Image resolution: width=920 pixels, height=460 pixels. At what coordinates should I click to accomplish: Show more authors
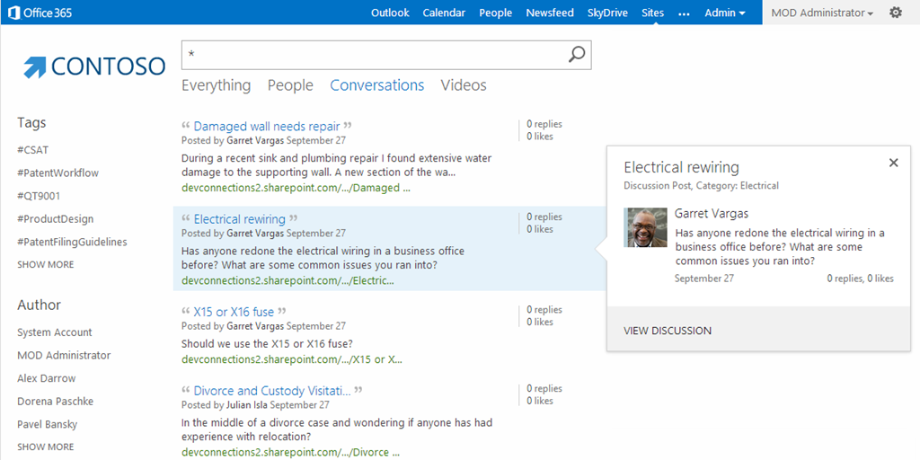click(x=46, y=447)
